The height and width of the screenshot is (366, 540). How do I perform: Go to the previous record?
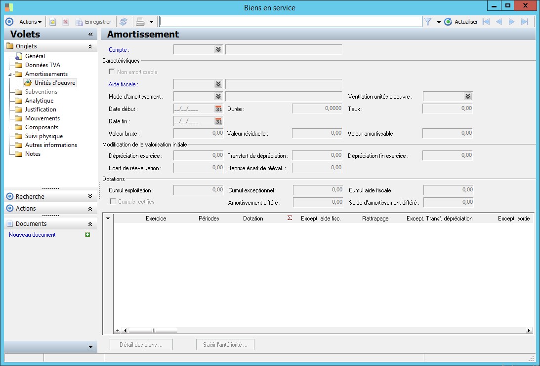pyautogui.click(x=499, y=22)
